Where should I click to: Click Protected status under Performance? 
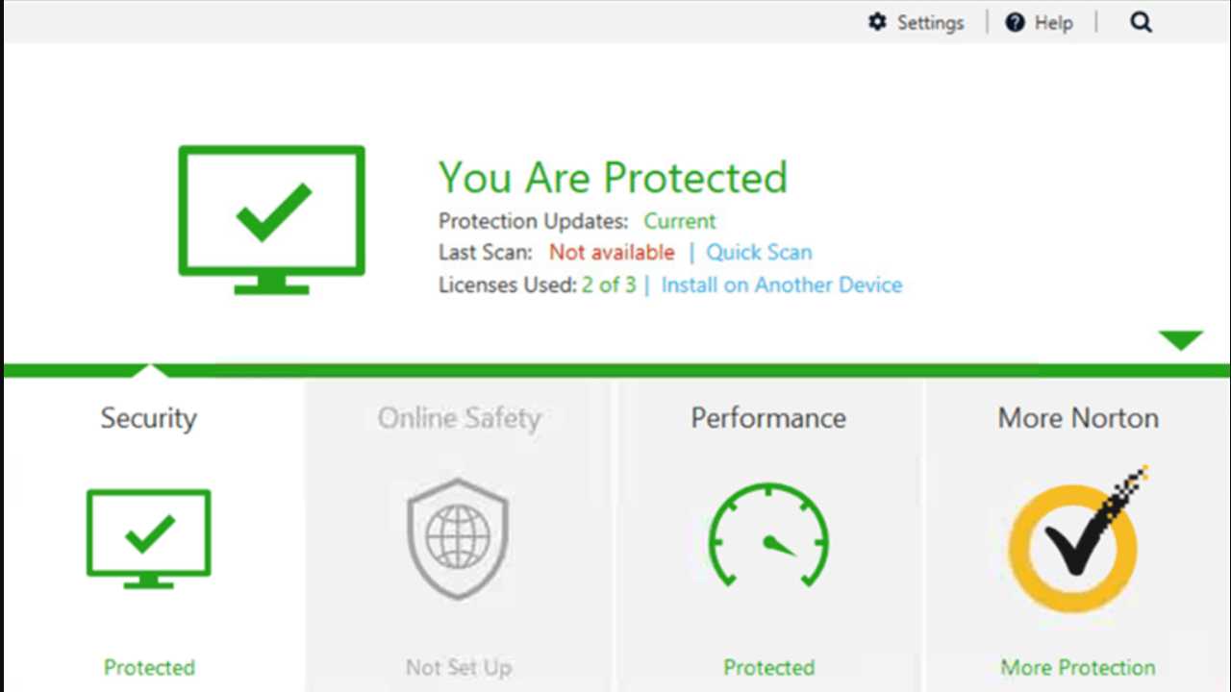pyautogui.click(x=768, y=668)
